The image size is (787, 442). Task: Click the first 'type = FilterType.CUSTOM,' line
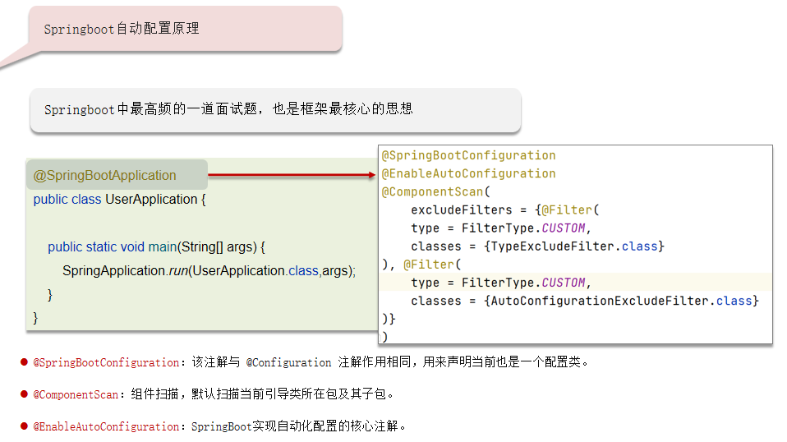tap(501, 228)
